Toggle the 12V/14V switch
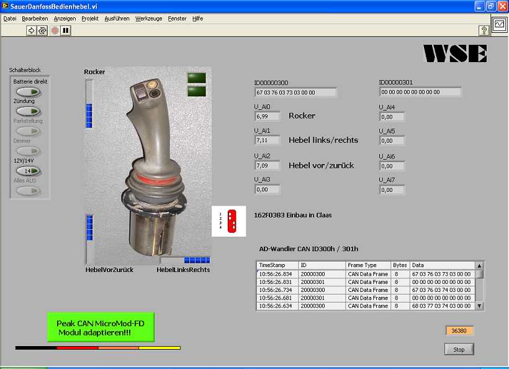509x369 pixels. point(29,171)
